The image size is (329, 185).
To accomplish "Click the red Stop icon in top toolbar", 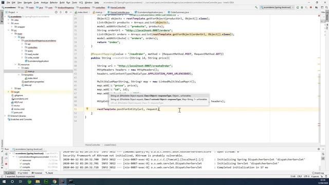I will [310, 7].
